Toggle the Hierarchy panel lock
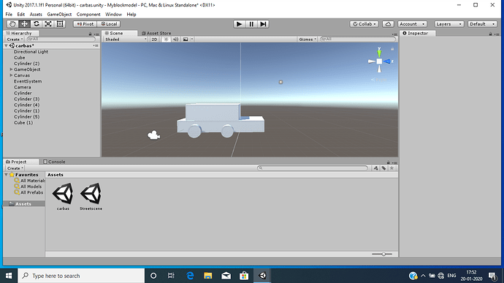Viewport: 504px width, 283px height. click(x=90, y=34)
